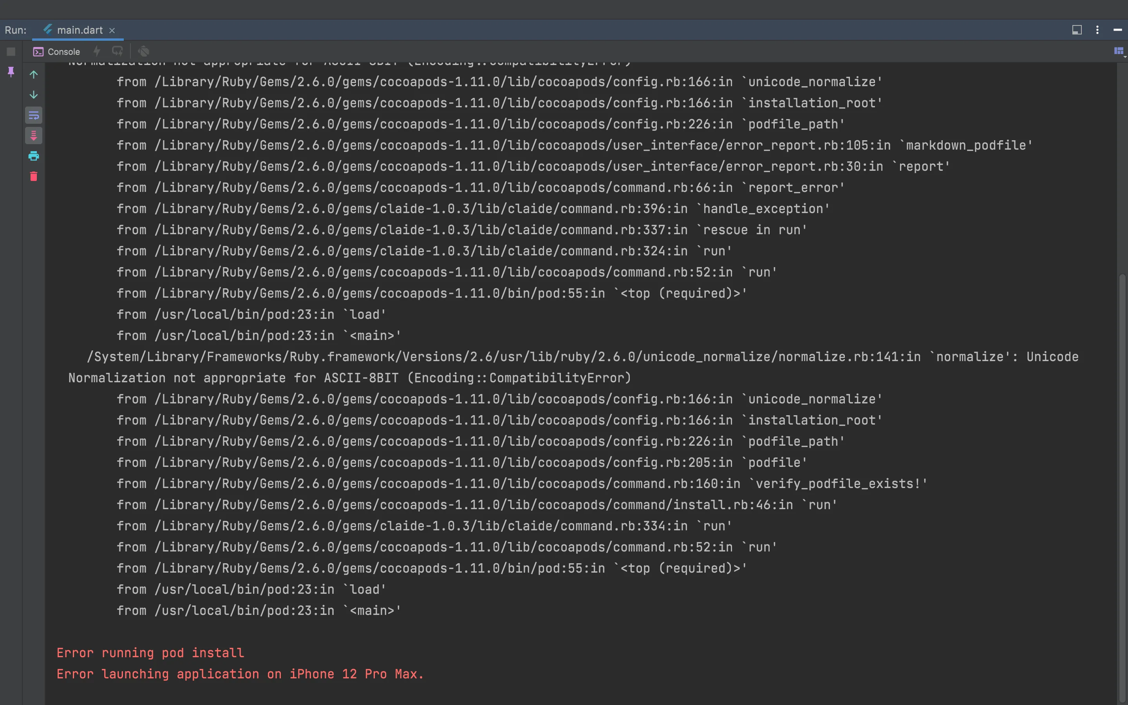Click the Flutter Hot Restart icon
This screenshot has width=1128, height=705.
117,51
